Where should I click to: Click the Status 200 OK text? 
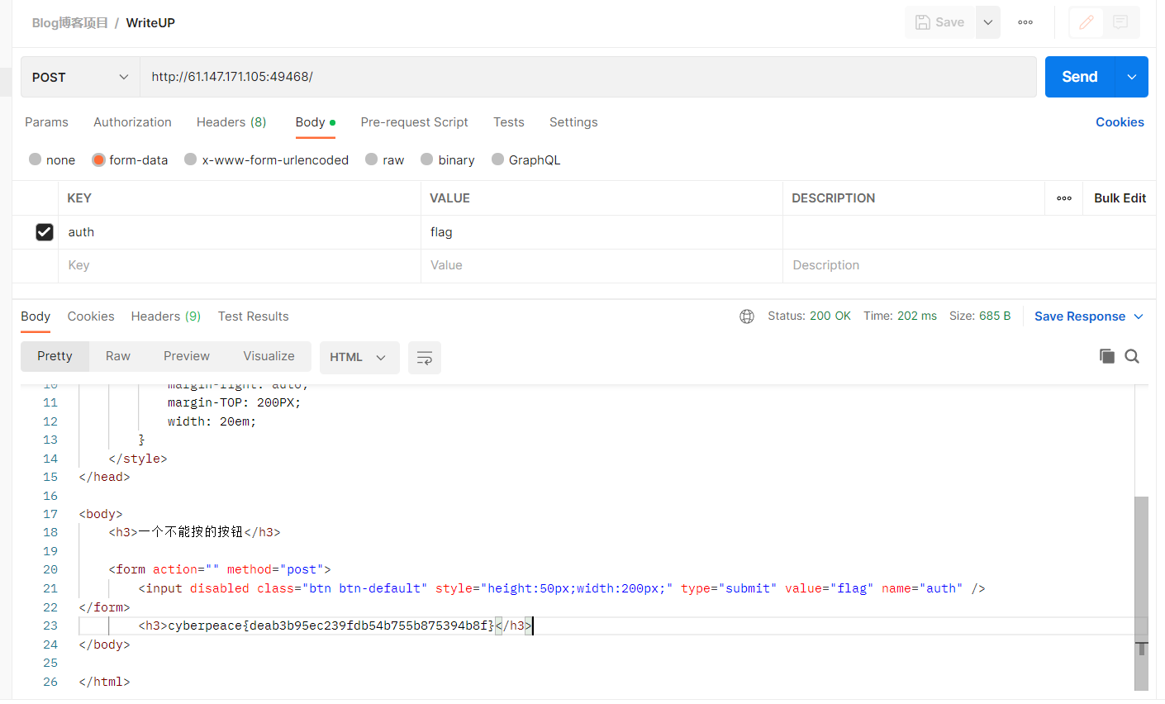pos(809,316)
